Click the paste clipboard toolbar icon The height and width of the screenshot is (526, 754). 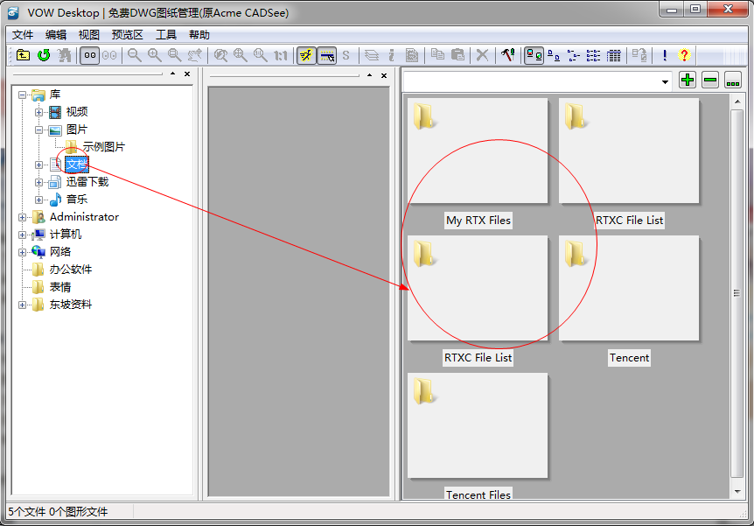(x=457, y=55)
